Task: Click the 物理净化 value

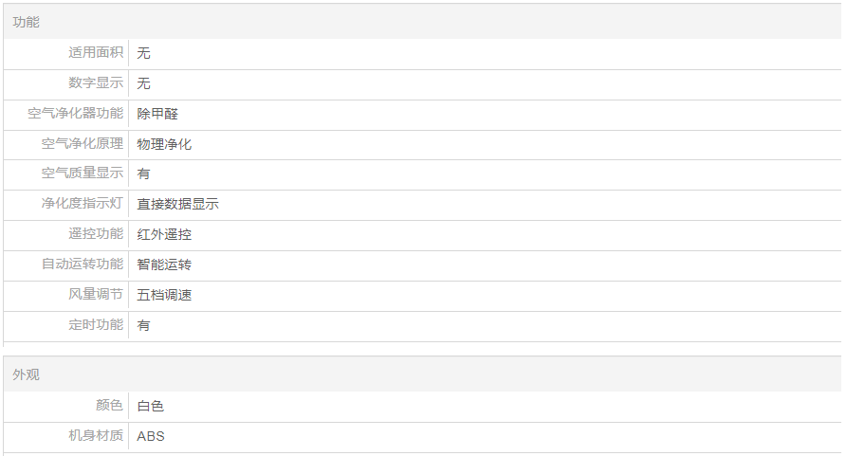Action: 164,144
